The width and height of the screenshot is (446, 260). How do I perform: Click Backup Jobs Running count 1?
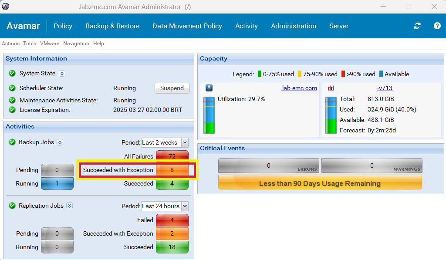(x=57, y=183)
